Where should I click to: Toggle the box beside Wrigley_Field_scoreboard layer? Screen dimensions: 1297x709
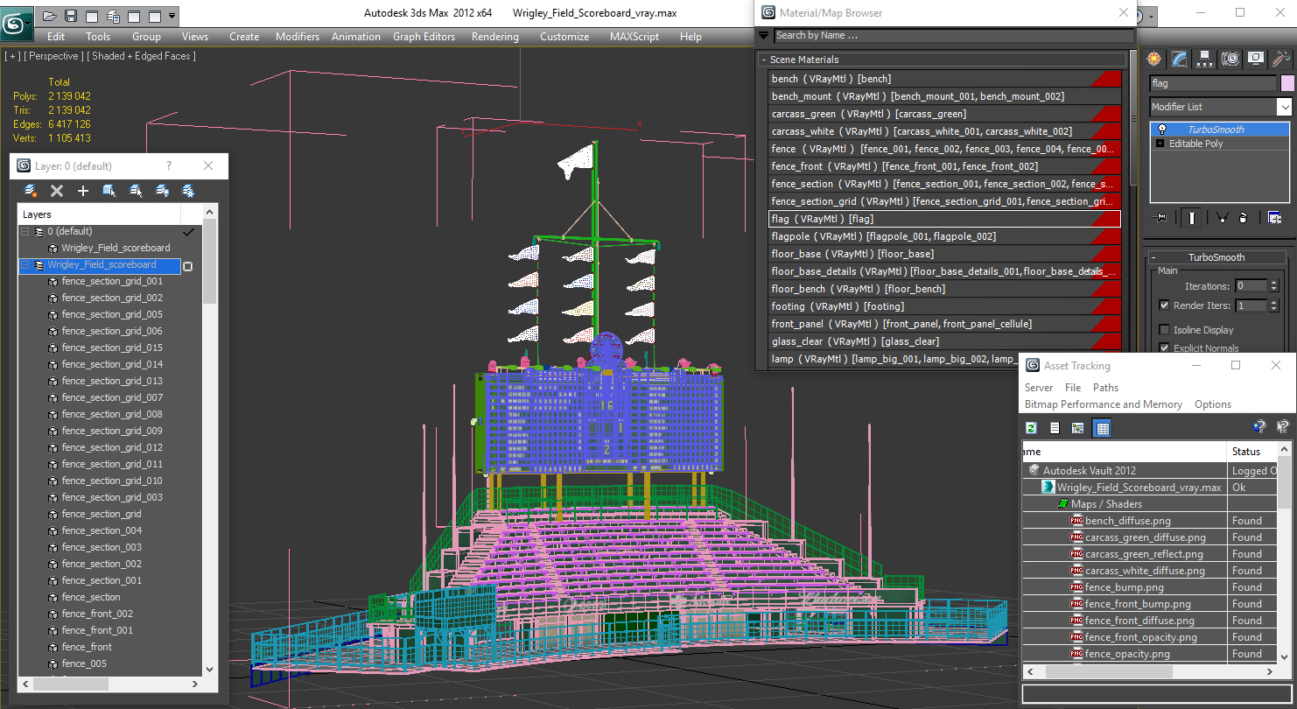click(187, 266)
